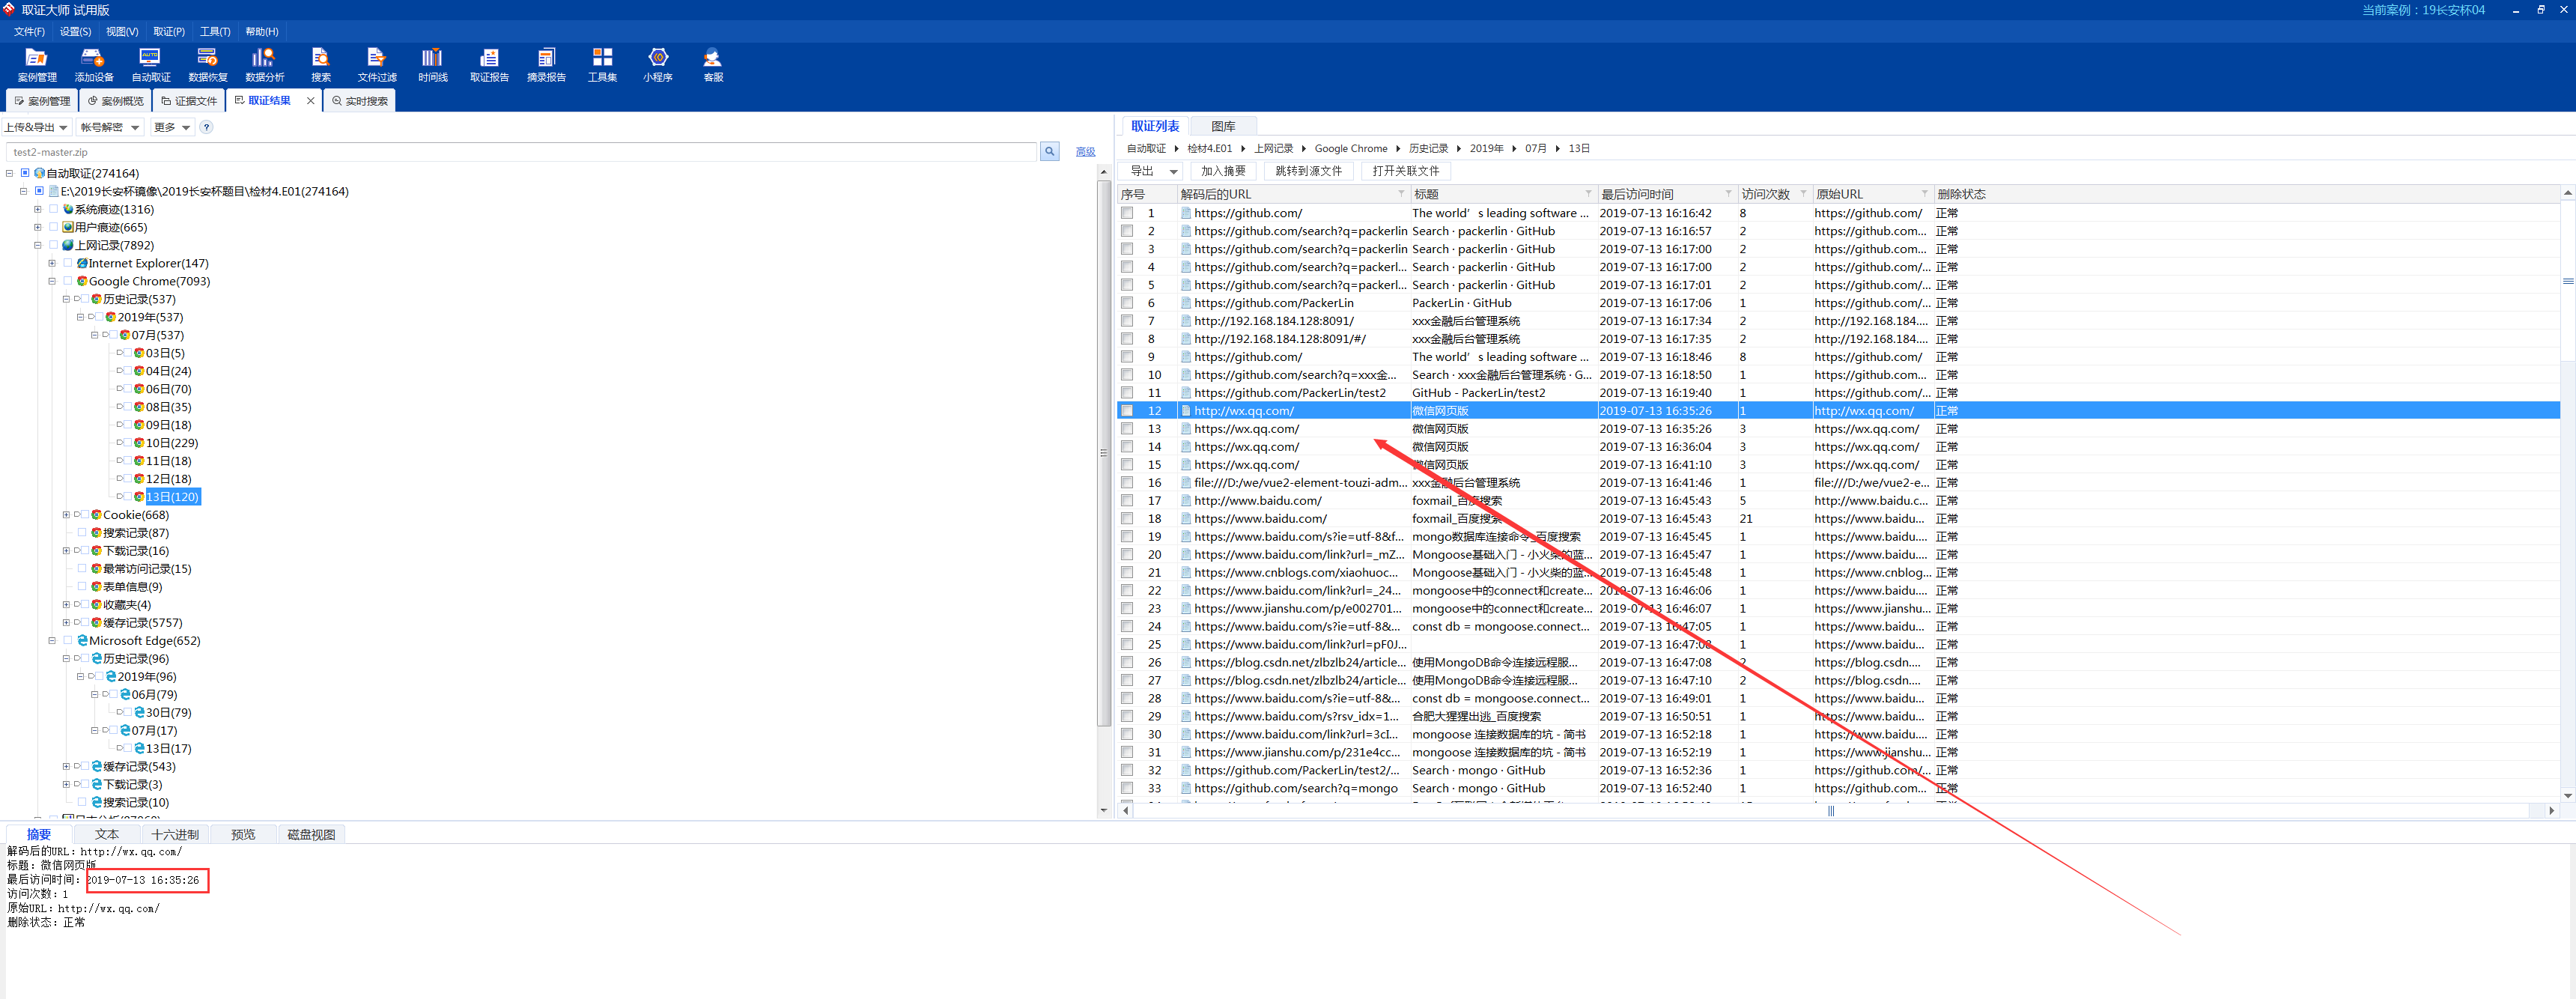Open the 取证(P) menu

[x=168, y=31]
